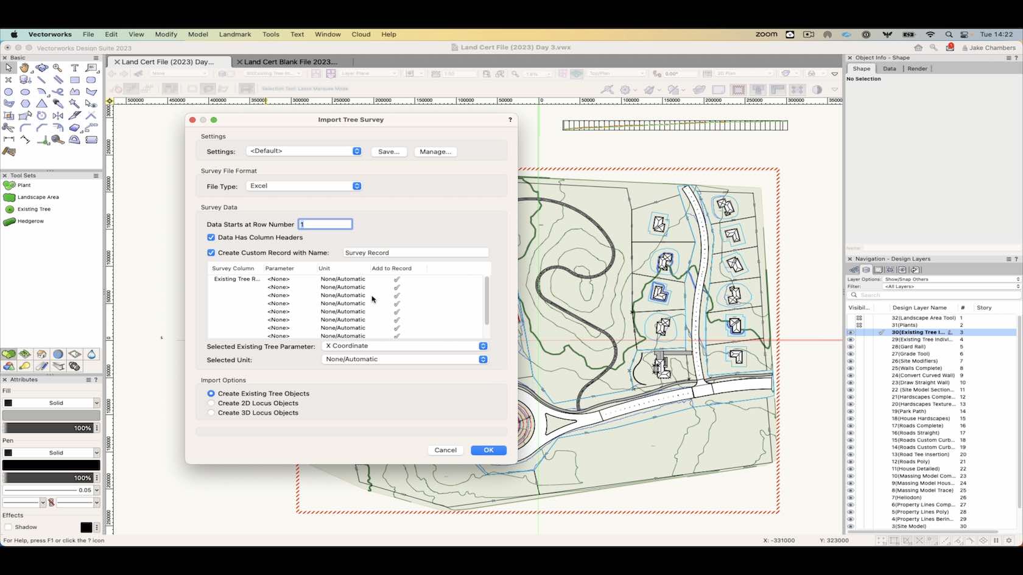Select the Existing Tree tool
This screenshot has width=1023, height=575.
coord(31,209)
